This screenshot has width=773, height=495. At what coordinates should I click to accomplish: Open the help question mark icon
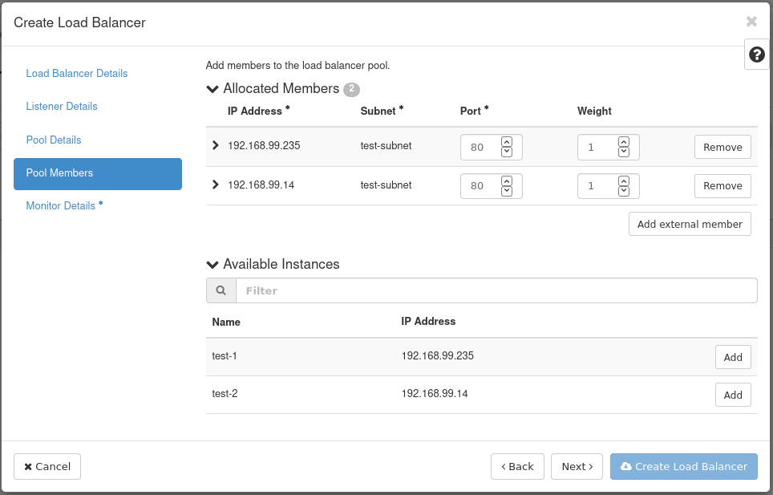pos(756,55)
